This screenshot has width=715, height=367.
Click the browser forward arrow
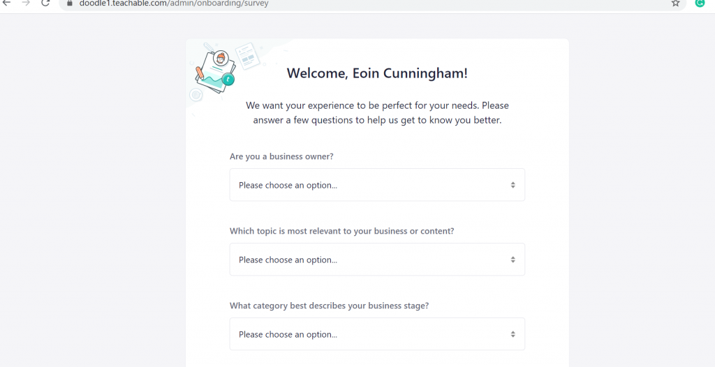[26, 3]
